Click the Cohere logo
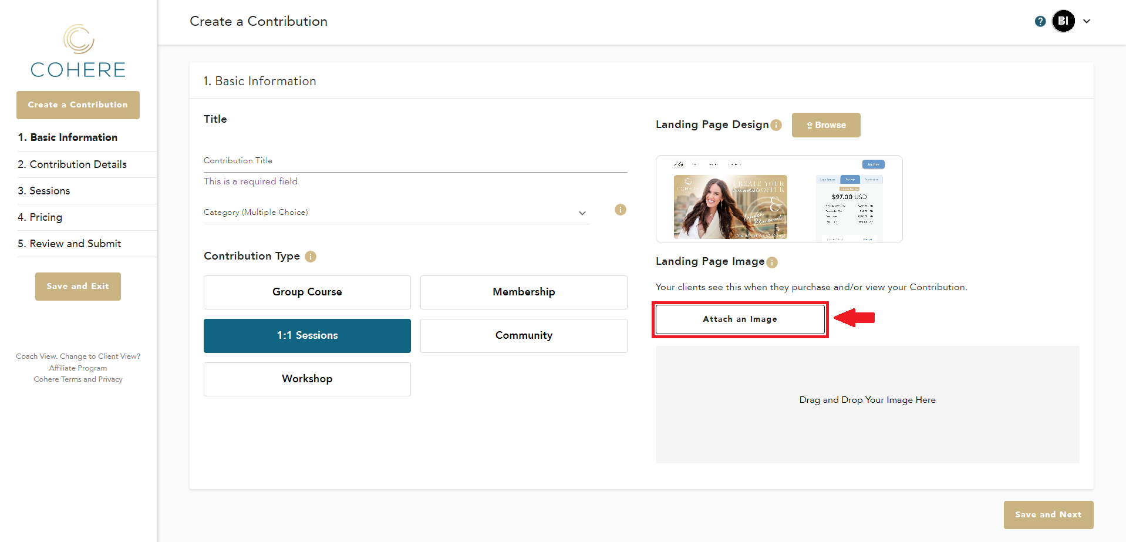This screenshot has width=1126, height=542. click(x=78, y=52)
